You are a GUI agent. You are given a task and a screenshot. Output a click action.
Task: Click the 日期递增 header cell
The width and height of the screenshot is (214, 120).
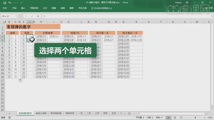point(47,33)
